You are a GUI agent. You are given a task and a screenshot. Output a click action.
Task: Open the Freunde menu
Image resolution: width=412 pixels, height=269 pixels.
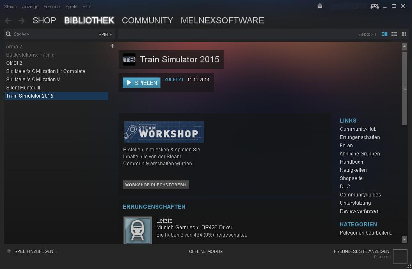(x=52, y=7)
